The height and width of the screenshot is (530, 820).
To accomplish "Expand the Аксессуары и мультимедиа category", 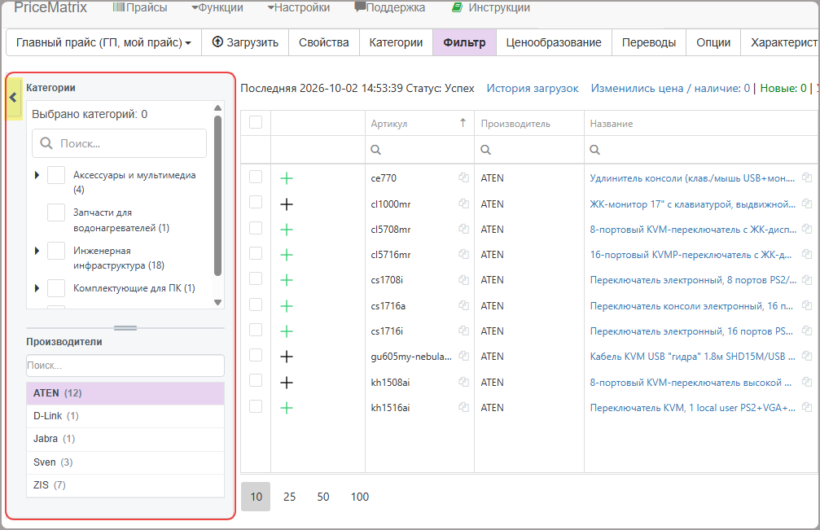I will (37, 175).
